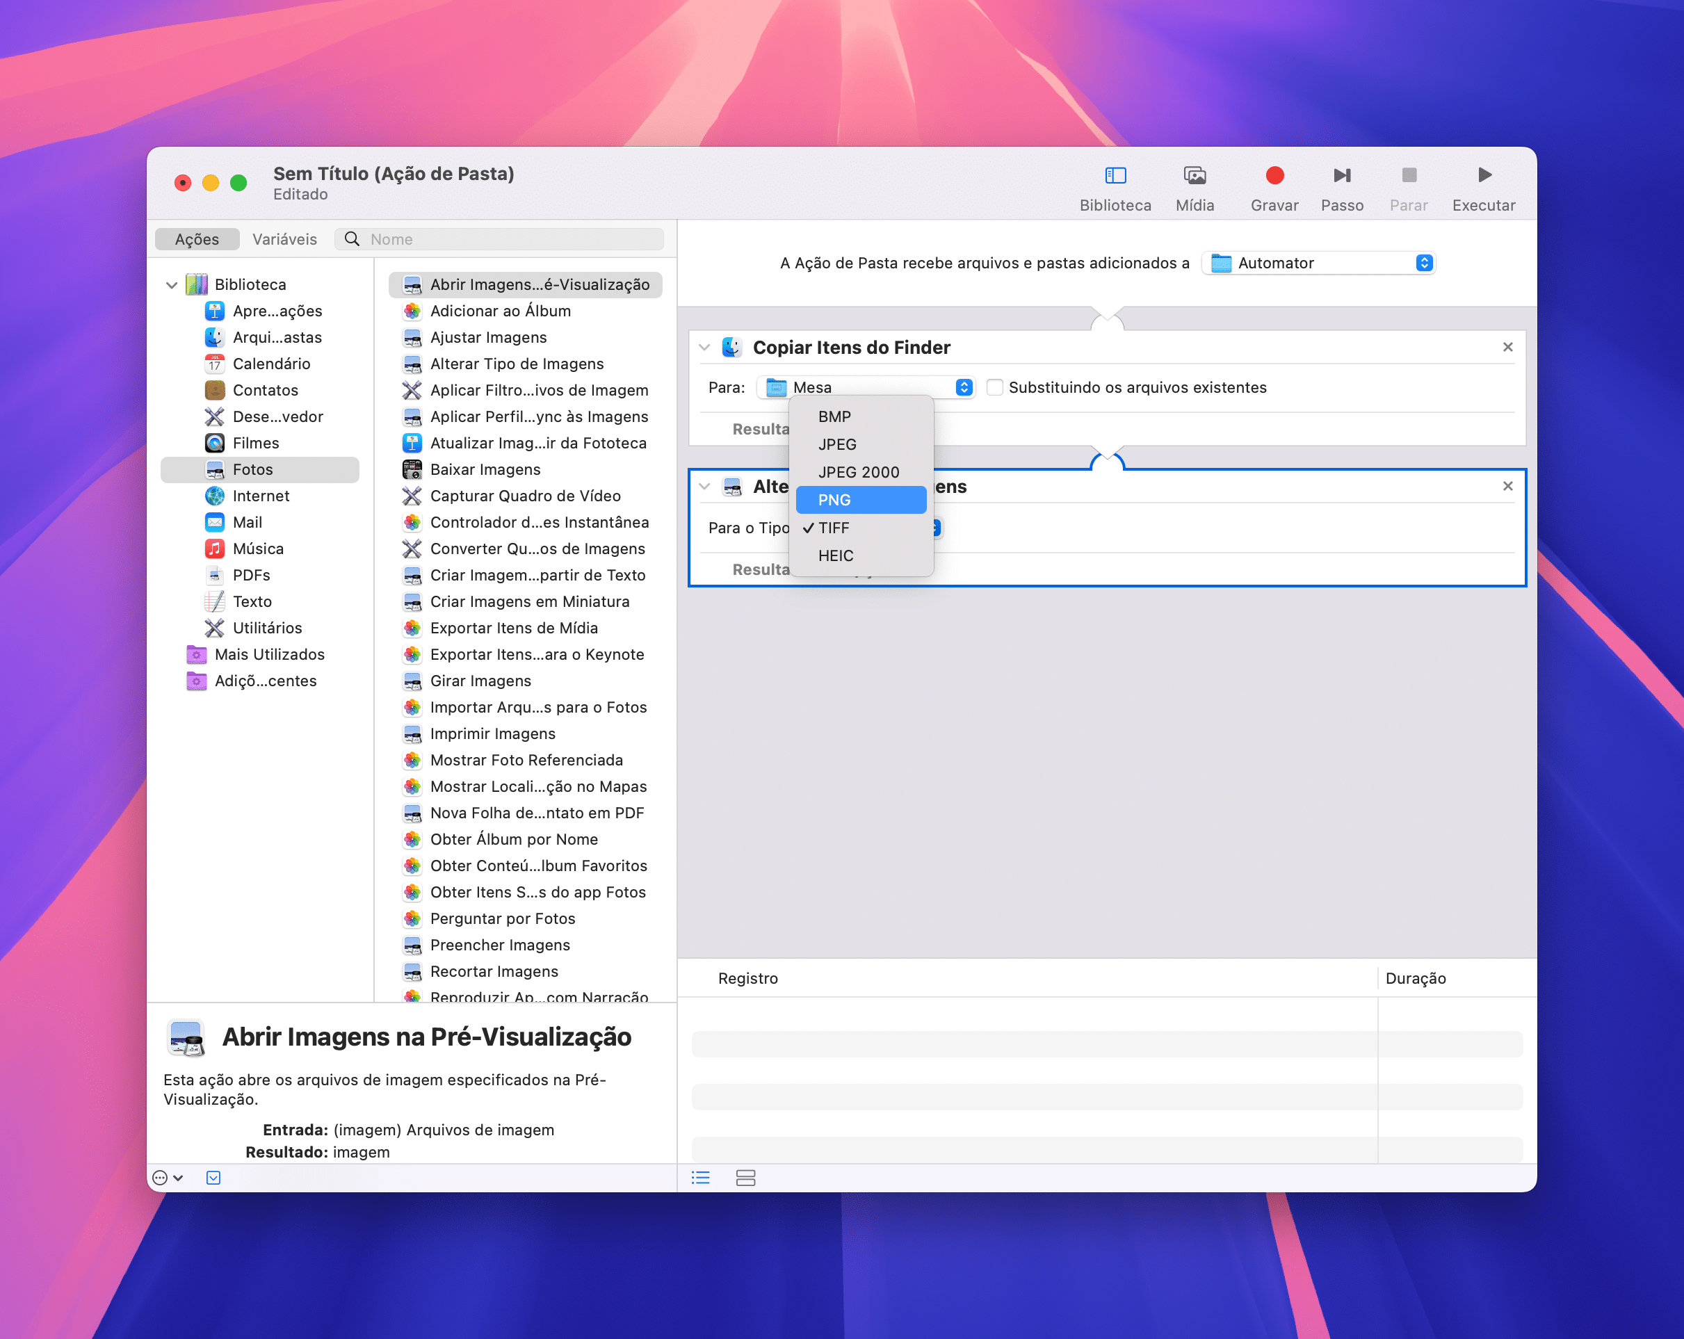
Task: Open the ellipsis options menu at bottom left
Action: pos(167,1178)
